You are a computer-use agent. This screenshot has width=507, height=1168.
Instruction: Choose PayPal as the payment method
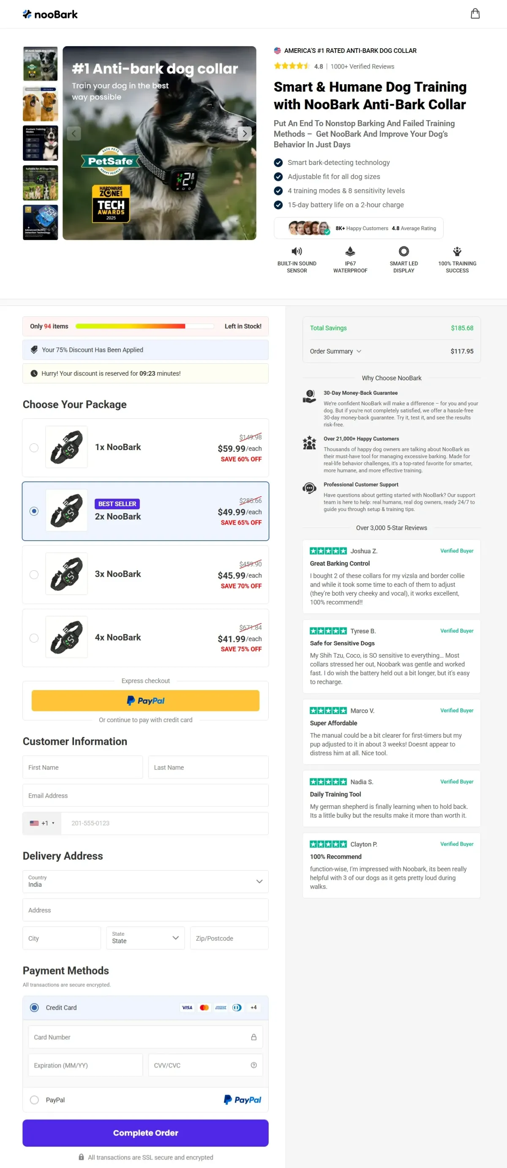click(34, 1099)
